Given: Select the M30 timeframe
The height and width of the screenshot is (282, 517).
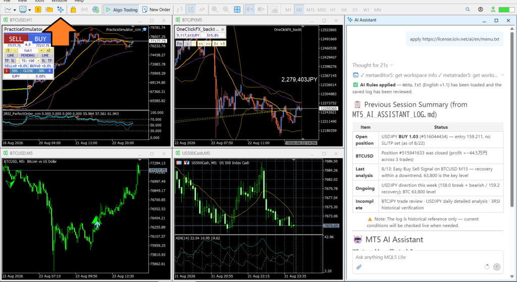Looking at the screenshot, I should click(x=322, y=10).
